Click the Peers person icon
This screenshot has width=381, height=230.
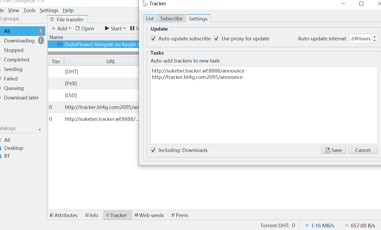(173, 215)
